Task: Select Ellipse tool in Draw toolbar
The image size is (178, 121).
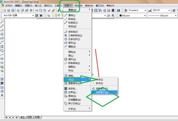Action: (x=2, y=59)
